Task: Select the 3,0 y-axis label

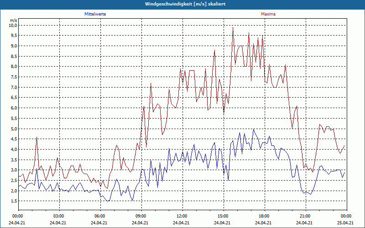Action: (x=14, y=170)
